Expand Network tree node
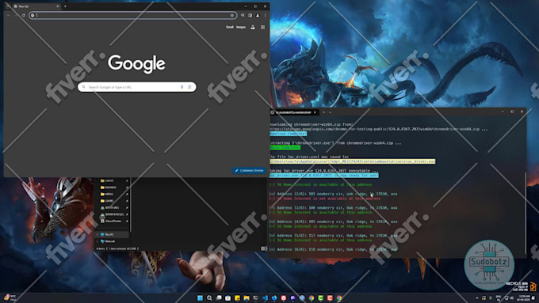The image size is (539, 303). (x=97, y=241)
